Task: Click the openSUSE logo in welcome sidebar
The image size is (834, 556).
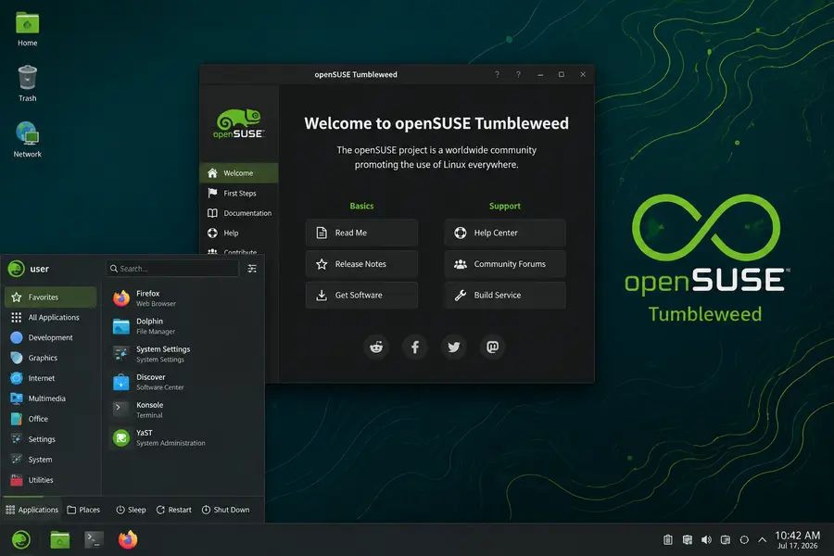Action: click(239, 123)
